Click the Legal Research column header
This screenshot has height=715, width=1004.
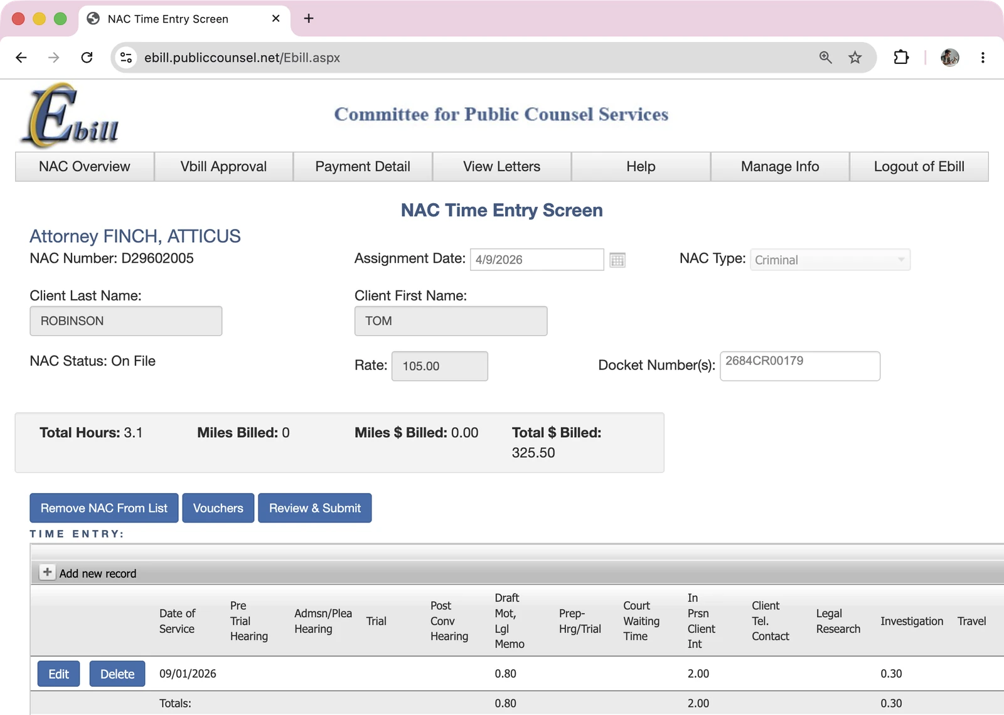(838, 621)
